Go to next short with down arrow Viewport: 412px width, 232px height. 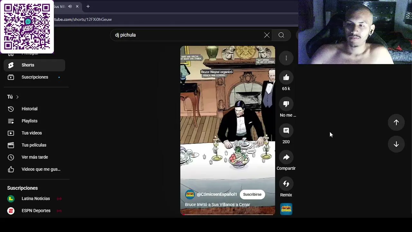click(396, 144)
